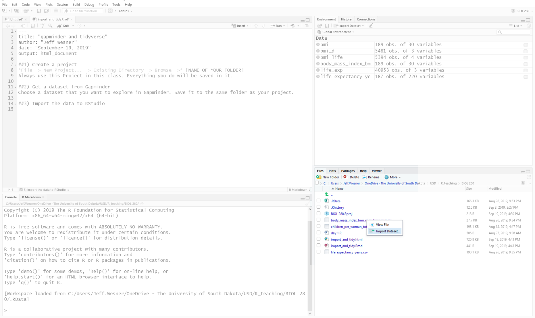The image size is (535, 318).
Task: Click the broom icon to clear environment
Action: tap(371, 26)
